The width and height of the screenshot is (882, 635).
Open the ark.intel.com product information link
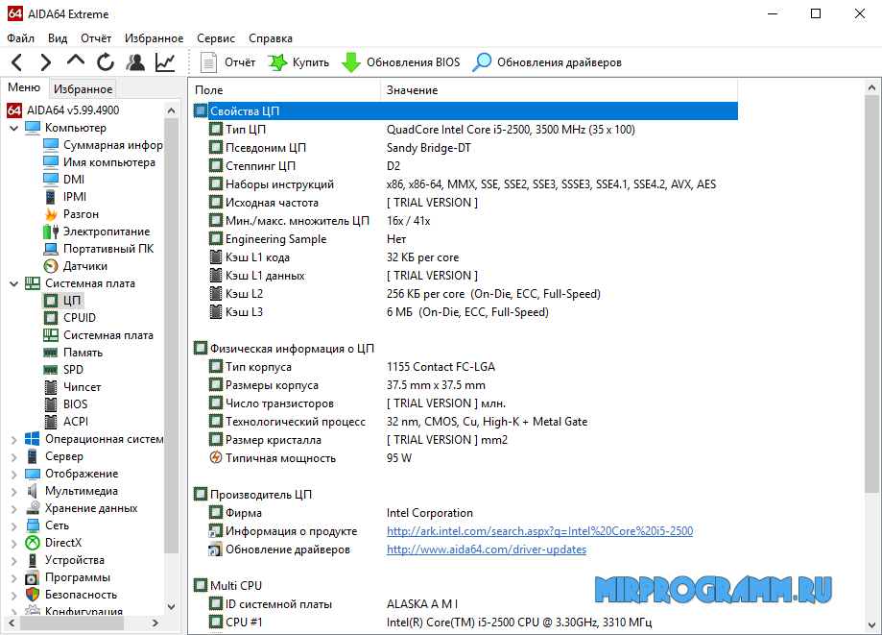point(539,531)
